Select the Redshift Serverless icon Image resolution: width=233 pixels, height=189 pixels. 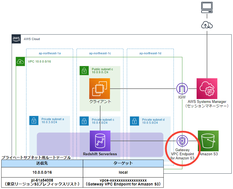[x=100, y=141]
